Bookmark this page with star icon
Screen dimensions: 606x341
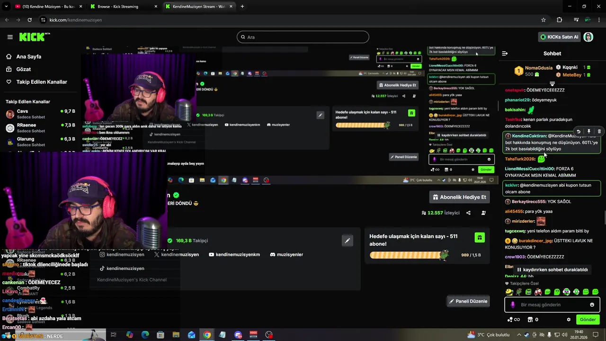point(544,20)
